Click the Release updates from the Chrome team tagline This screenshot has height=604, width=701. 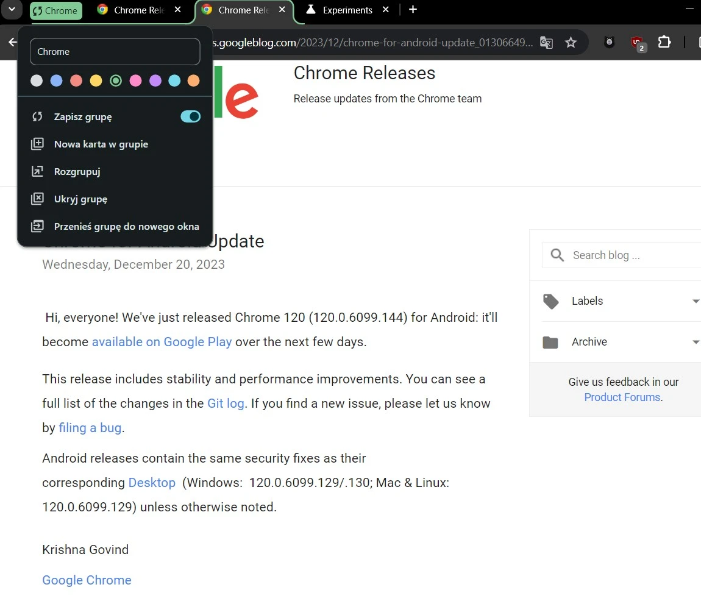(x=388, y=98)
